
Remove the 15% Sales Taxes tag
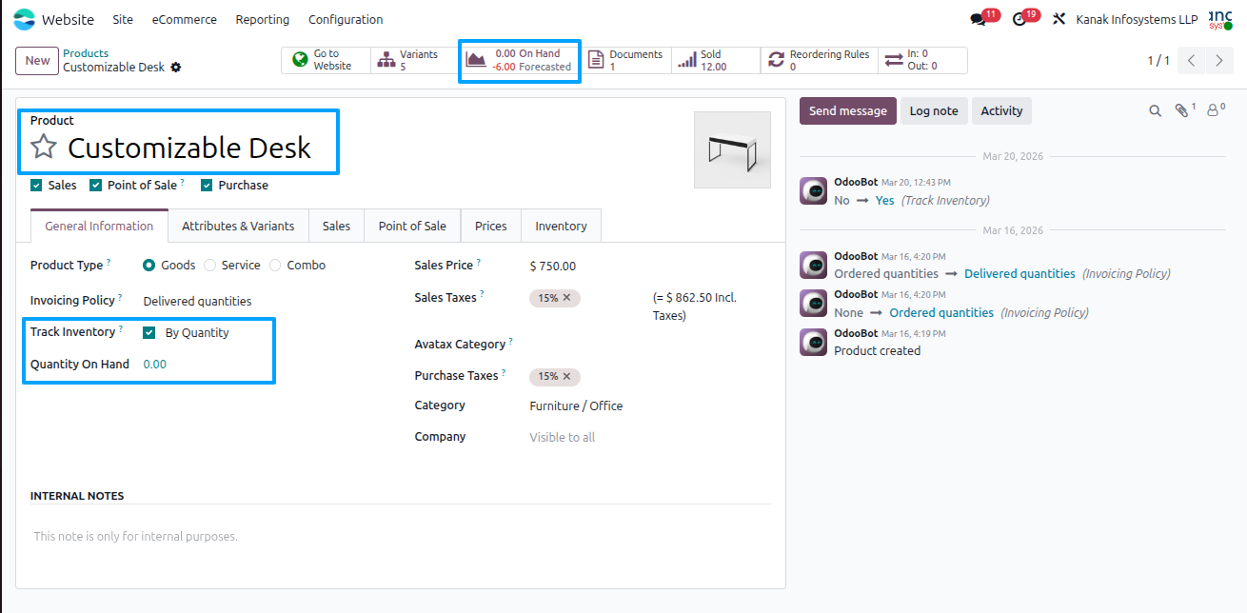566,298
